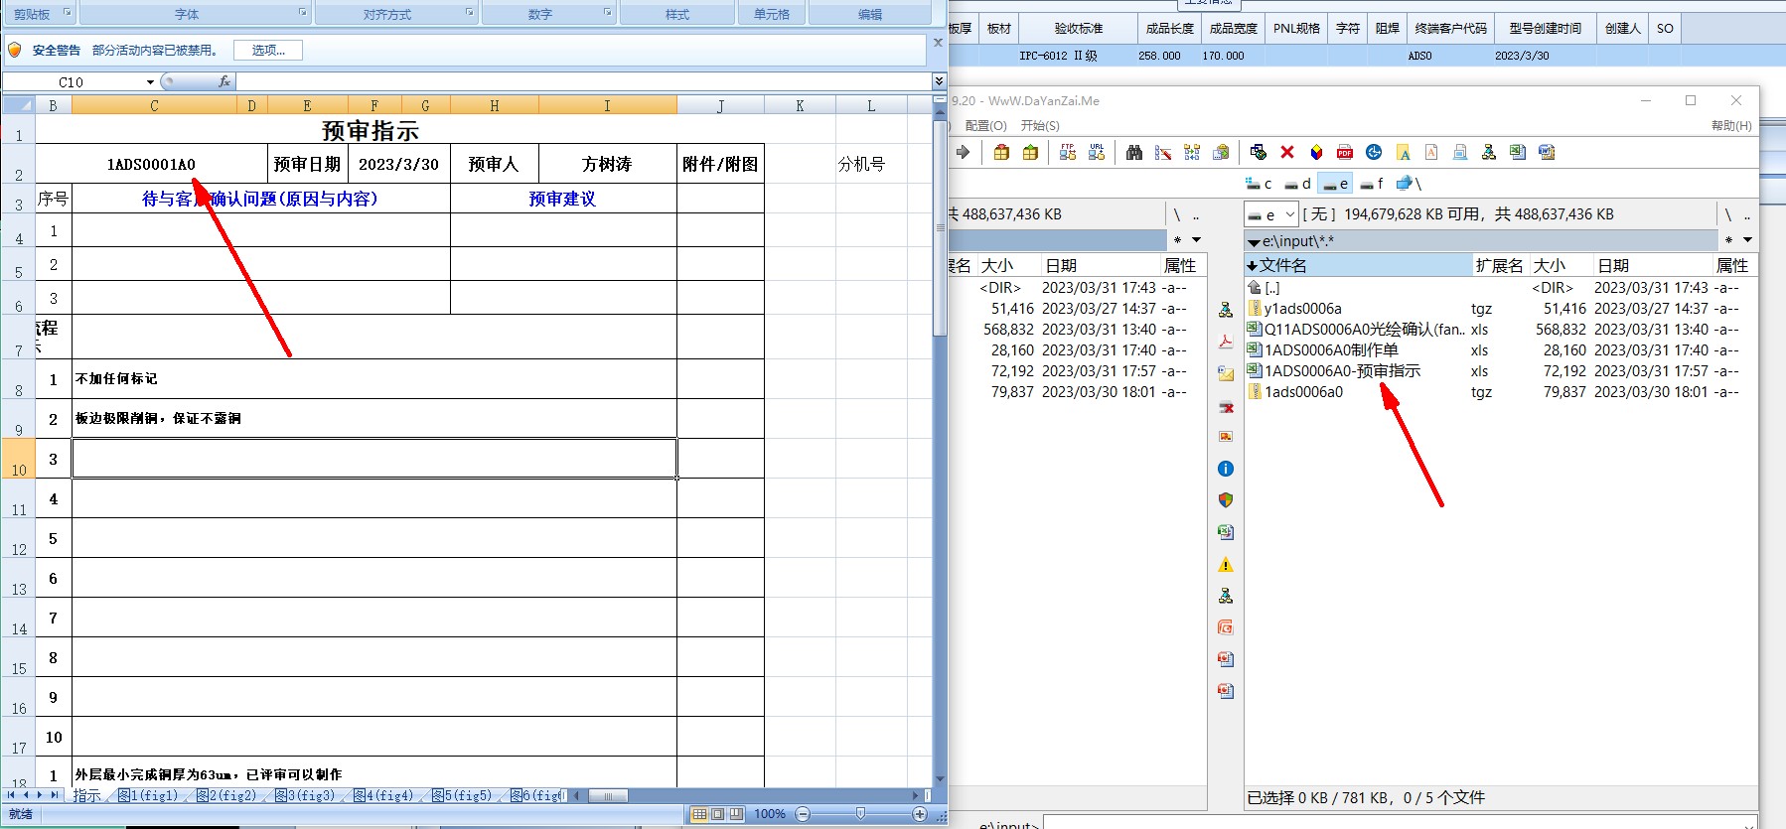The image size is (1786, 829).
Task: Open the 帮助(H) menu in Total Commander
Action: tap(1731, 125)
